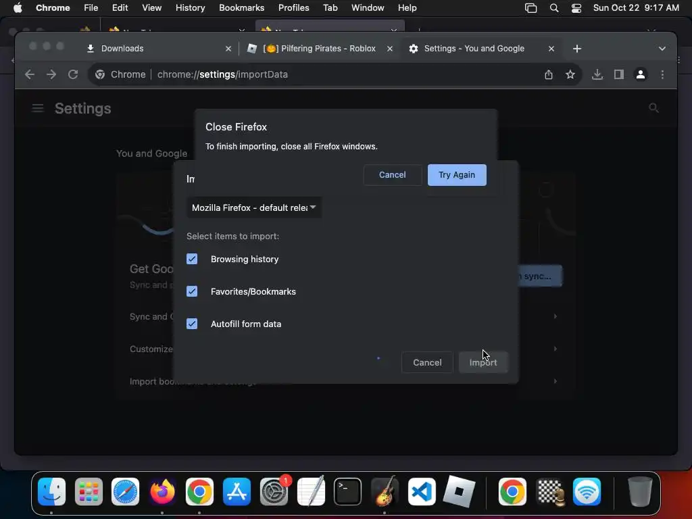
Task: Expand the tab search chevron
Action: tap(662, 49)
